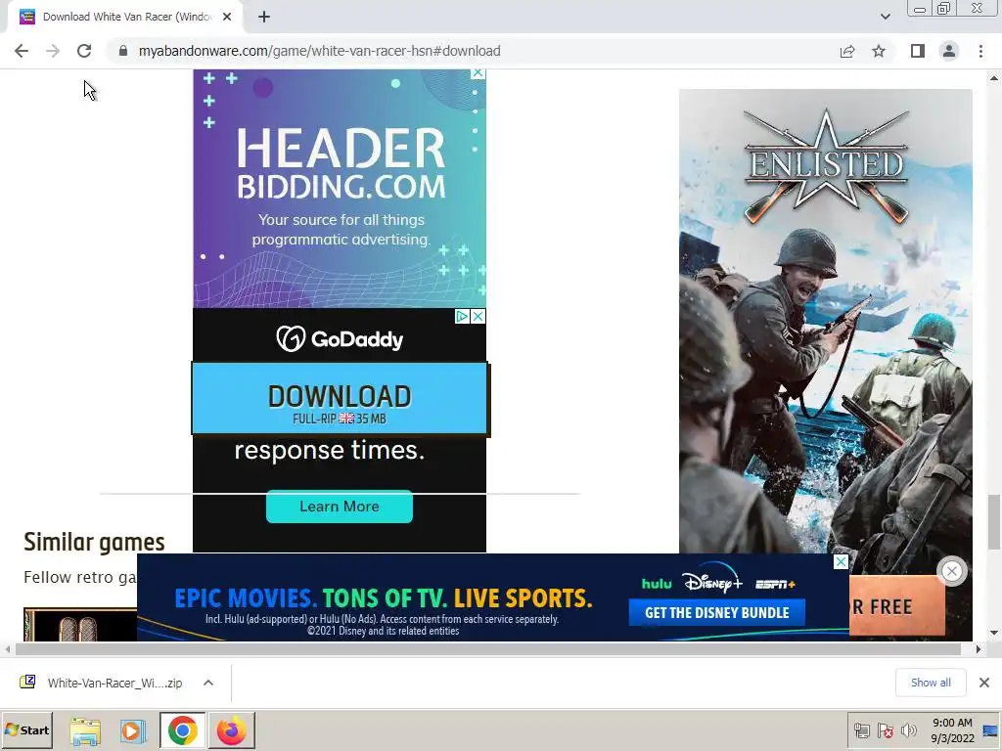Click the horizontal scrollbar thumb

(x=488, y=649)
